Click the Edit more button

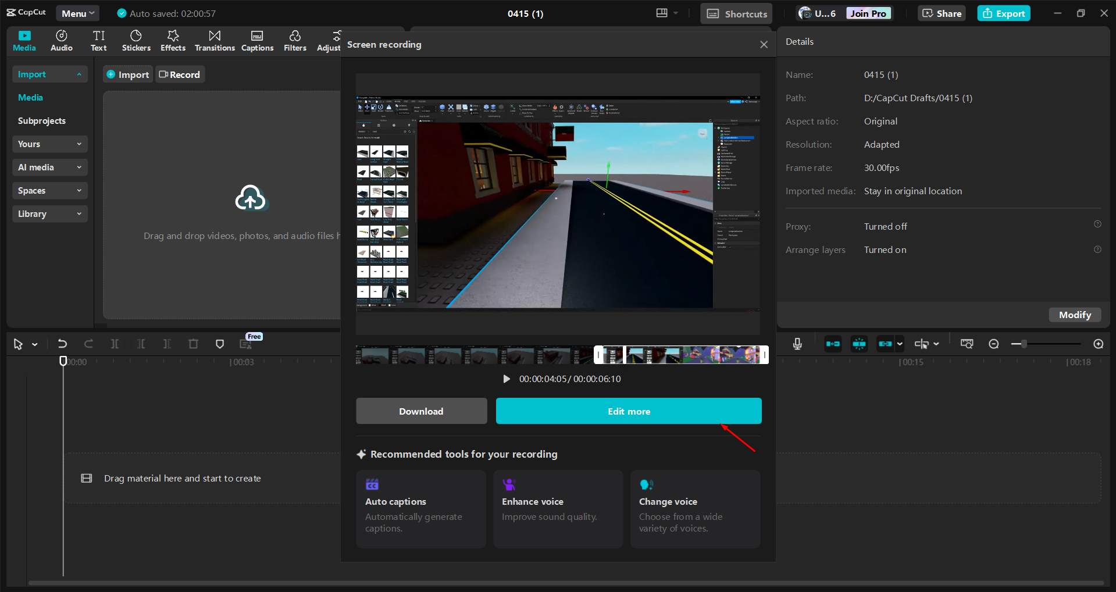click(628, 411)
